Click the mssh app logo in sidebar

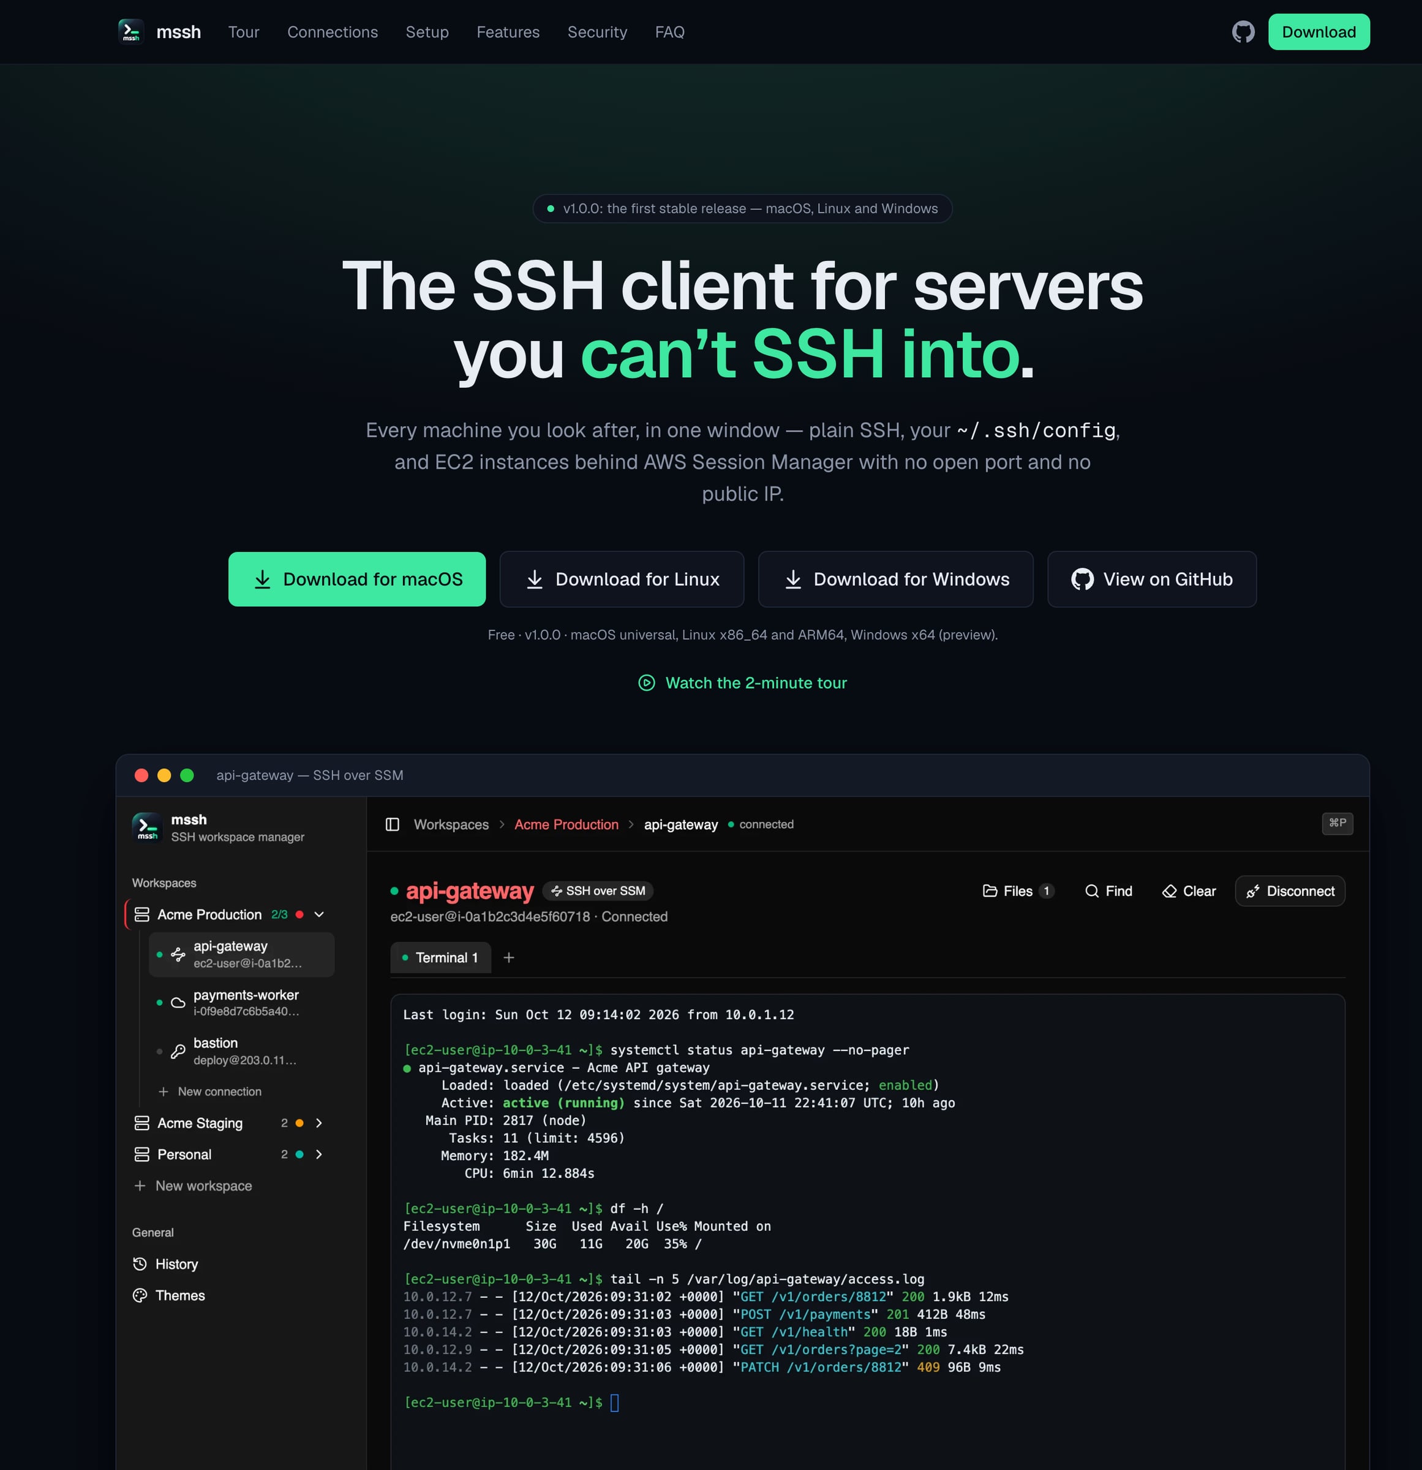click(x=147, y=827)
